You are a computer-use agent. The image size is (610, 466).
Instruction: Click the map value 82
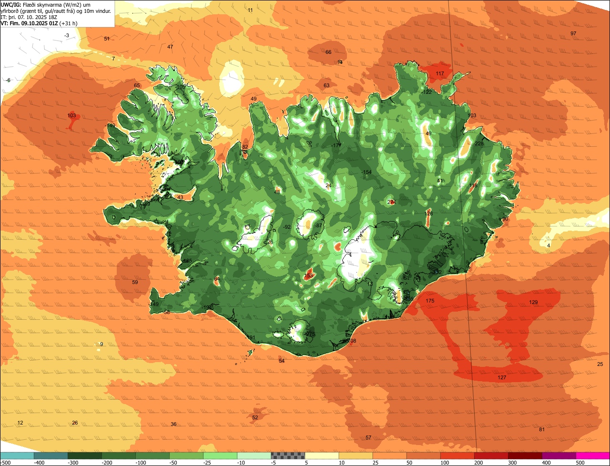245,147
